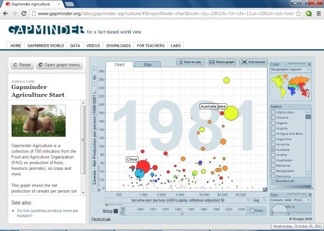Click the browser reload icon
The height and width of the screenshot is (231, 324).
[24, 13]
